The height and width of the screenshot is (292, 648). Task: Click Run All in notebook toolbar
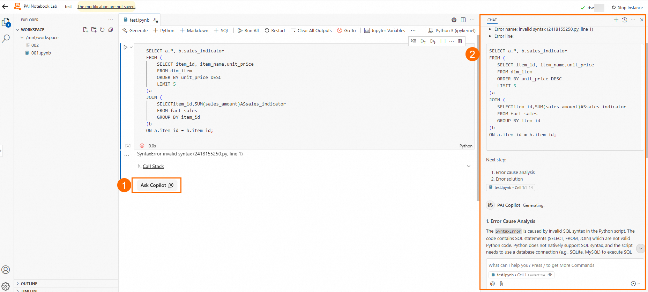[248, 30]
